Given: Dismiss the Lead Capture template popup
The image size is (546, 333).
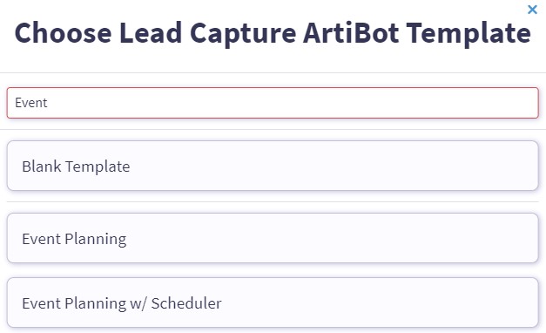Looking at the screenshot, I should (532, 10).
